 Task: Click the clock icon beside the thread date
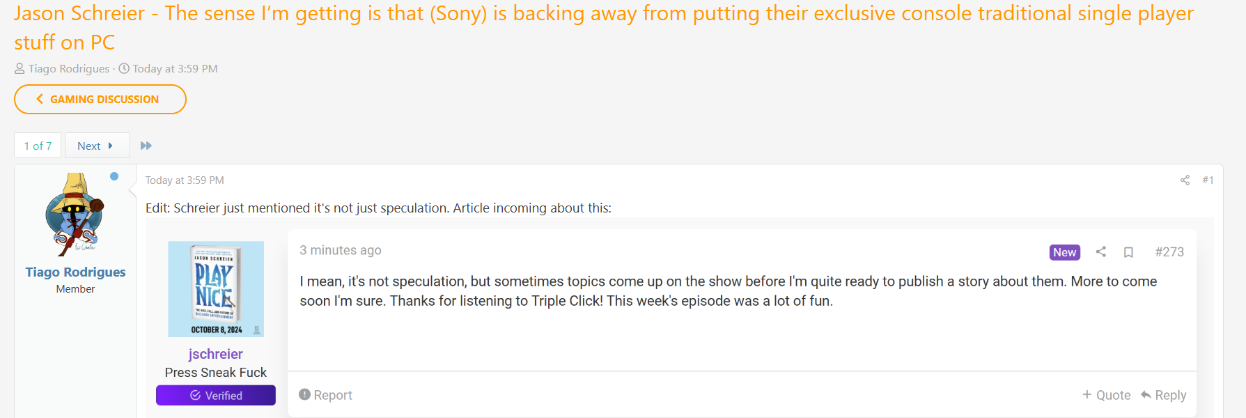(x=124, y=69)
